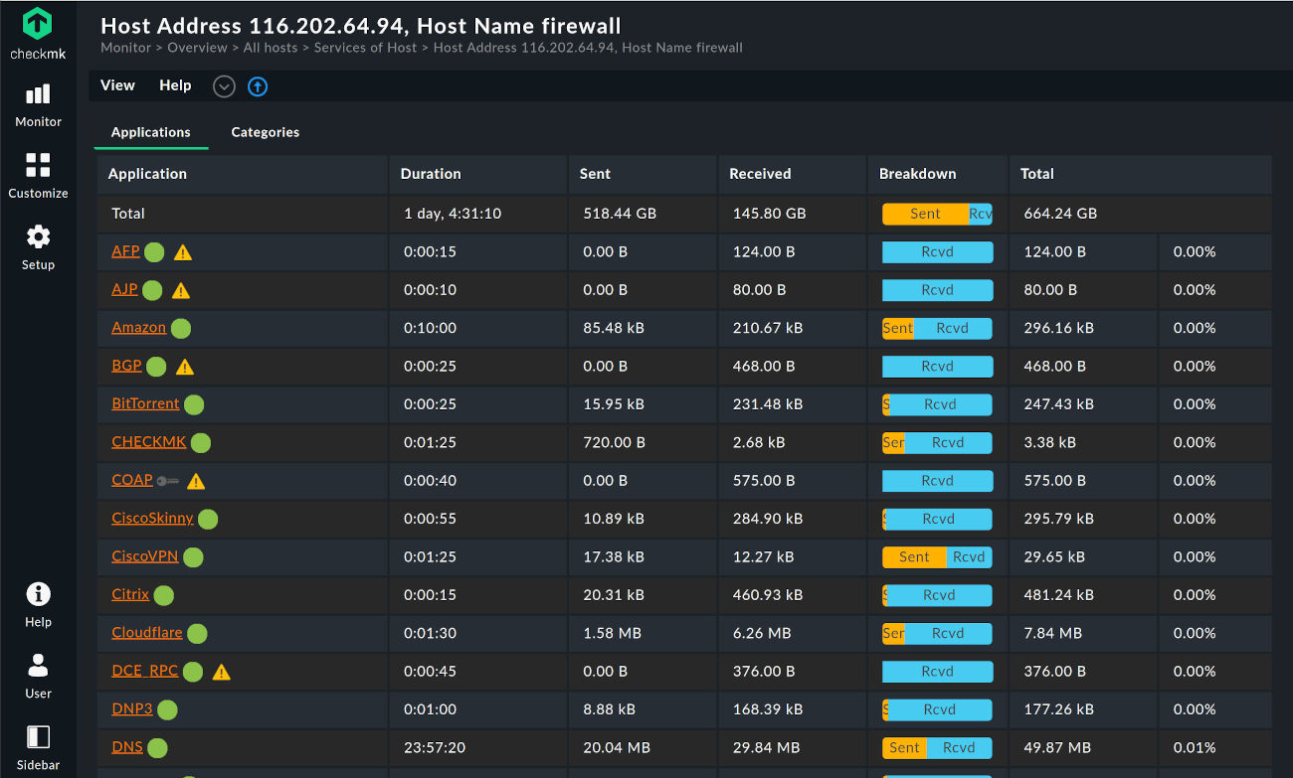Open the User menu
The height and width of the screenshot is (778, 1293).
click(x=38, y=677)
